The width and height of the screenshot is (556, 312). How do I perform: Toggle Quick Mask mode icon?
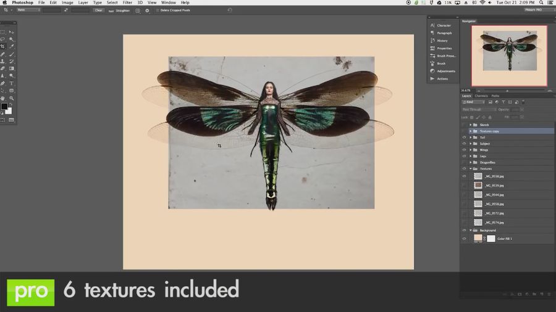click(x=3, y=120)
